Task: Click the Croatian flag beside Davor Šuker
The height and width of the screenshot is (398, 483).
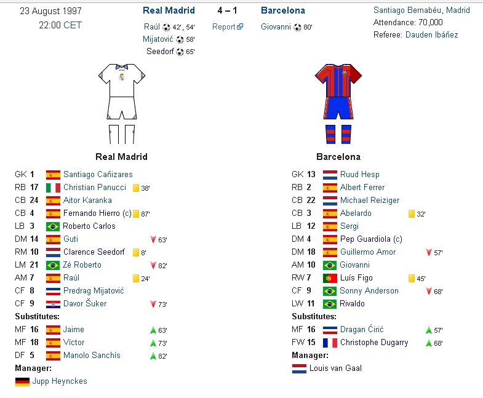Action: click(x=53, y=304)
